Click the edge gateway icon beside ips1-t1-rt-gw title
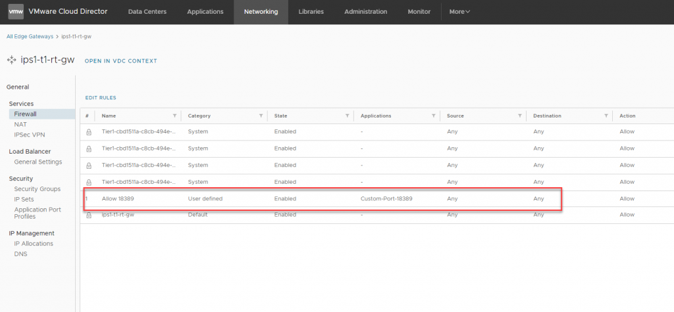Screen dimensions: 674x312 [11, 60]
